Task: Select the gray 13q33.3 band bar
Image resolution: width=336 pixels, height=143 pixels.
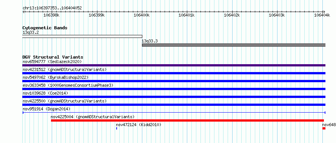Action: tap(234, 45)
